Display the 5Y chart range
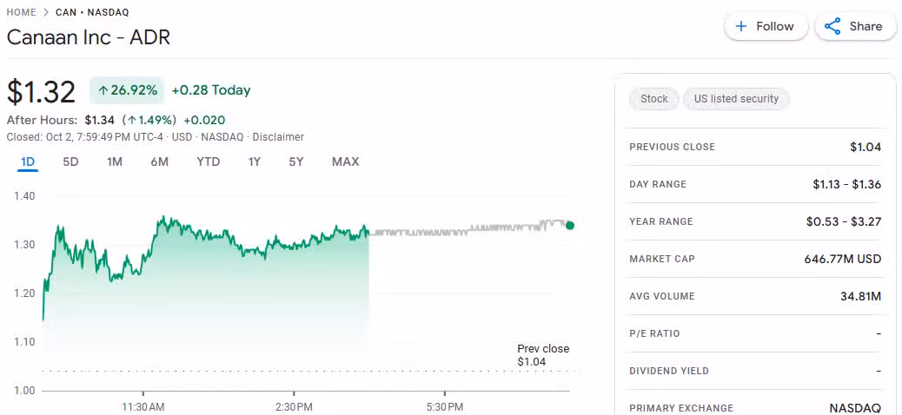902x415 pixels. 296,161
